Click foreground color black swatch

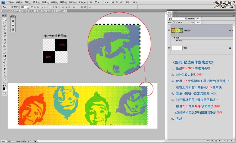(4, 89)
